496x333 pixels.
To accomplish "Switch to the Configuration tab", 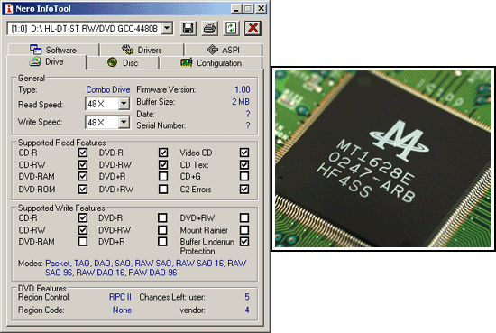I will [211, 62].
